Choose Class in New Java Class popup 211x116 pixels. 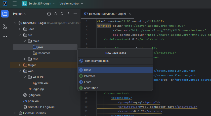[x=115, y=70]
